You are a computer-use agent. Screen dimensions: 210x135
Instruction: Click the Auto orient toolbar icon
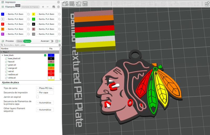pos(78,4)
